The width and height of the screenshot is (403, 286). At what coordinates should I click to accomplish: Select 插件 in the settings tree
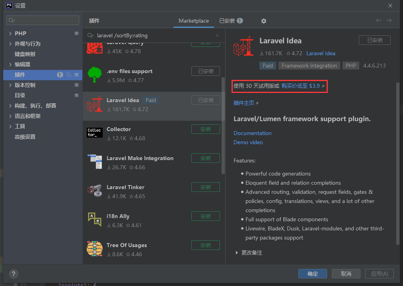point(43,75)
